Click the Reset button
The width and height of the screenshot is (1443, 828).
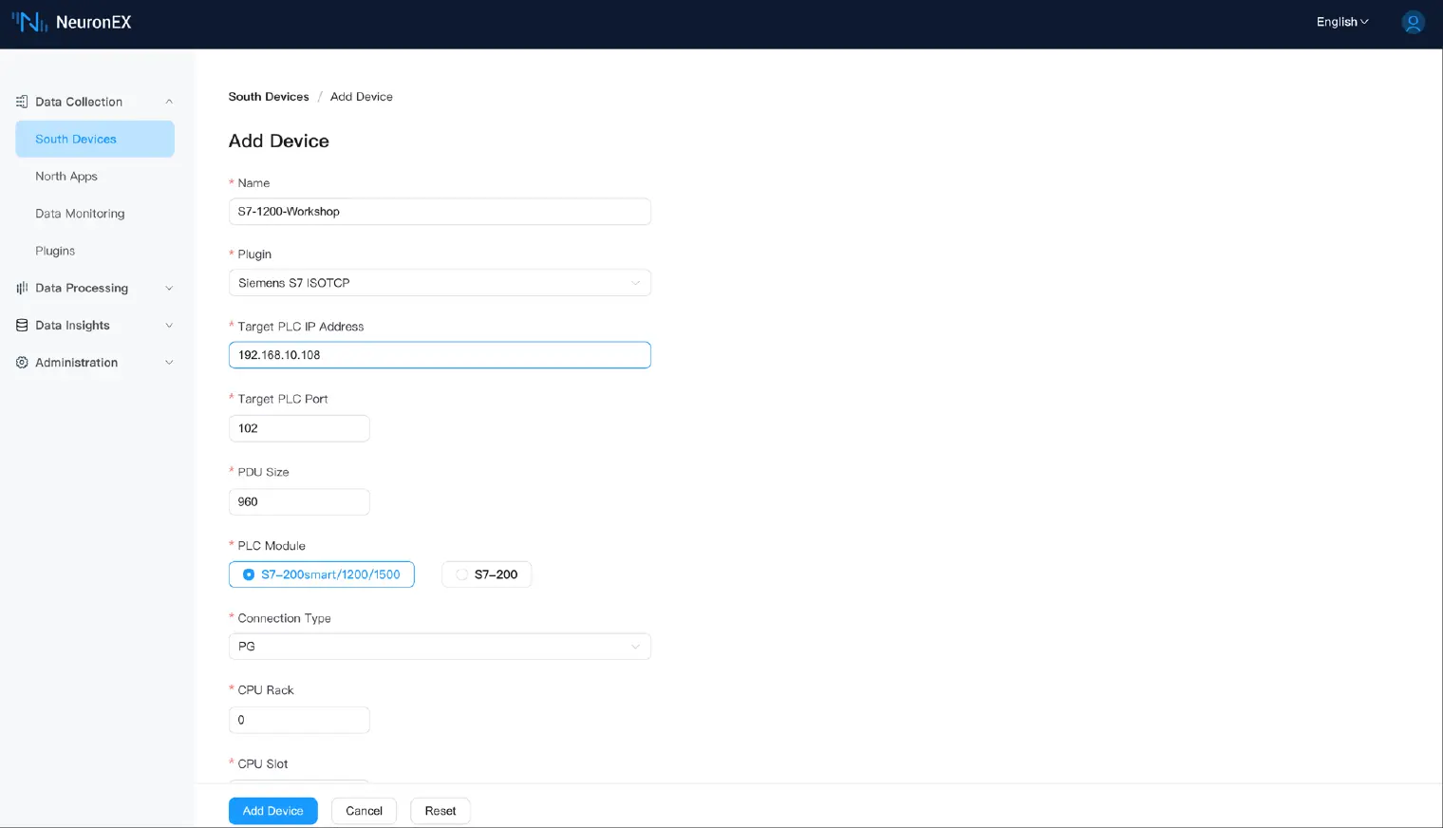coord(440,811)
